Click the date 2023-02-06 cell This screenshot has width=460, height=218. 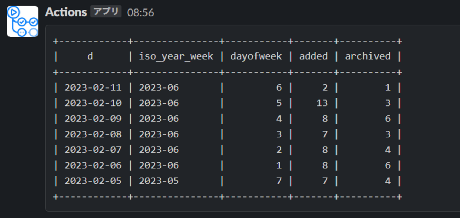click(x=93, y=165)
